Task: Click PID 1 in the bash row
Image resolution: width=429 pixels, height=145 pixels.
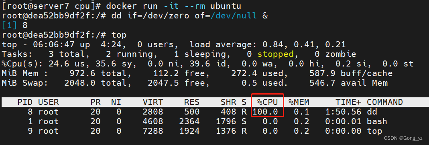Action: [30, 121]
